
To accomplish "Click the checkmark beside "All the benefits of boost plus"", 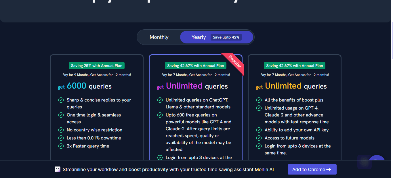I will click(x=259, y=100).
